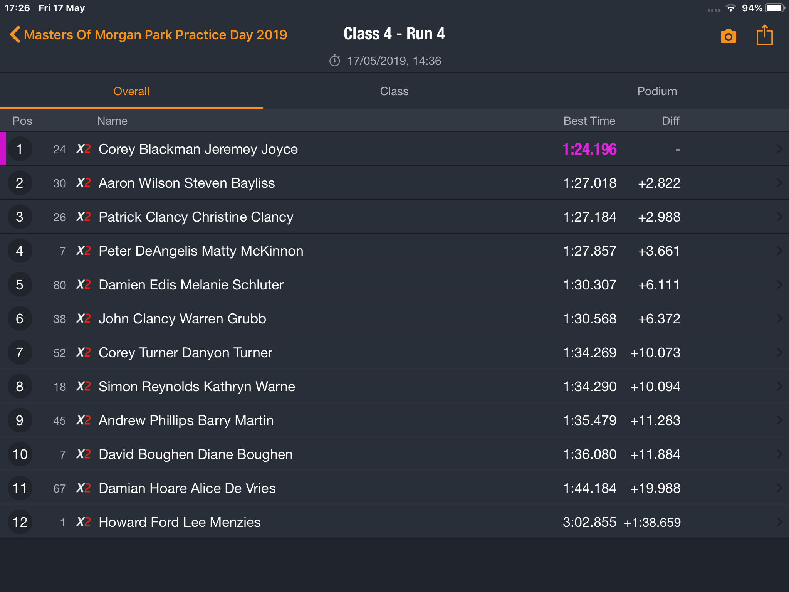Switch to the Podium tab
789x592 pixels.
(657, 91)
